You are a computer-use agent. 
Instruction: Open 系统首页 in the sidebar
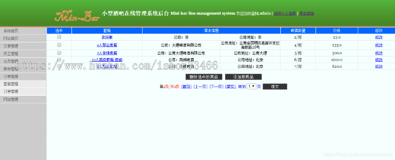(23, 31)
